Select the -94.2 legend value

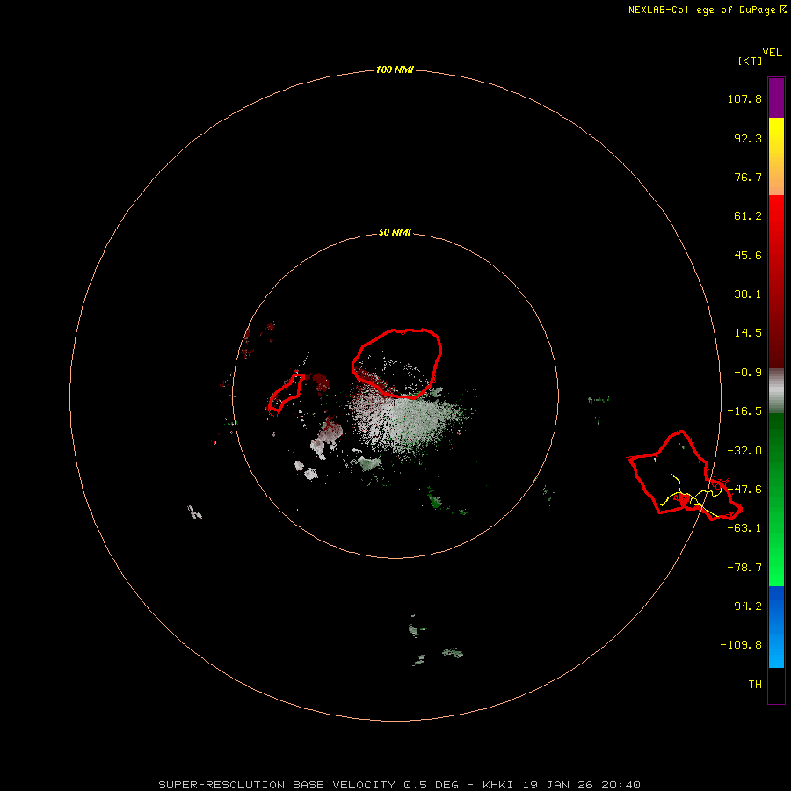click(x=744, y=606)
